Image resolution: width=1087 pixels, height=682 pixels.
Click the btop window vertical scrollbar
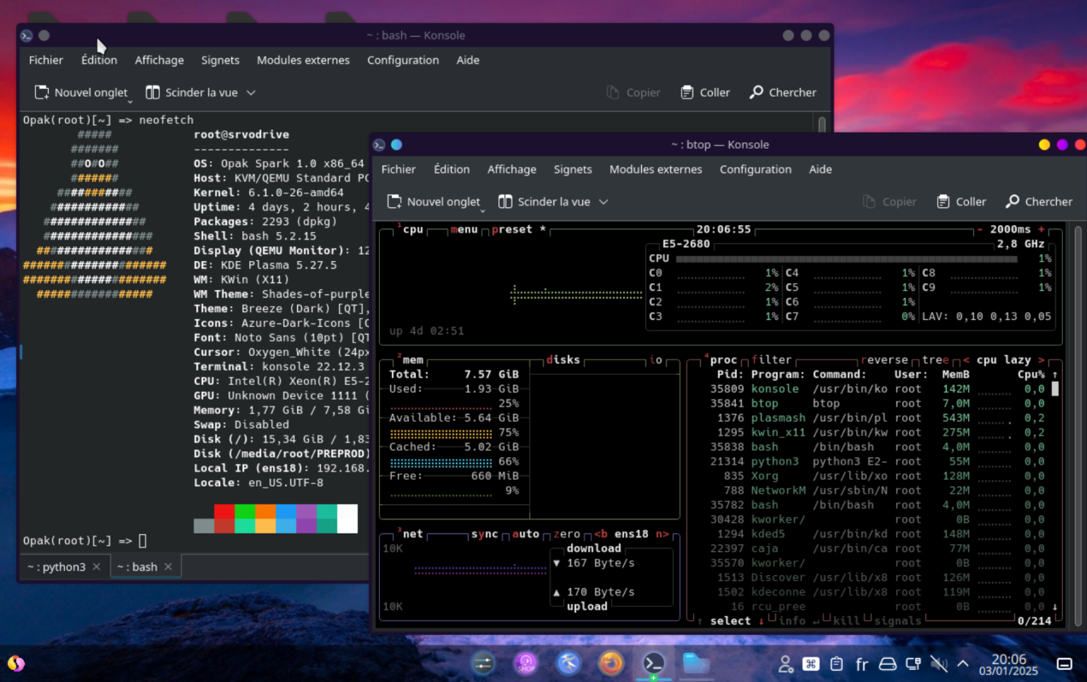[1079, 424]
